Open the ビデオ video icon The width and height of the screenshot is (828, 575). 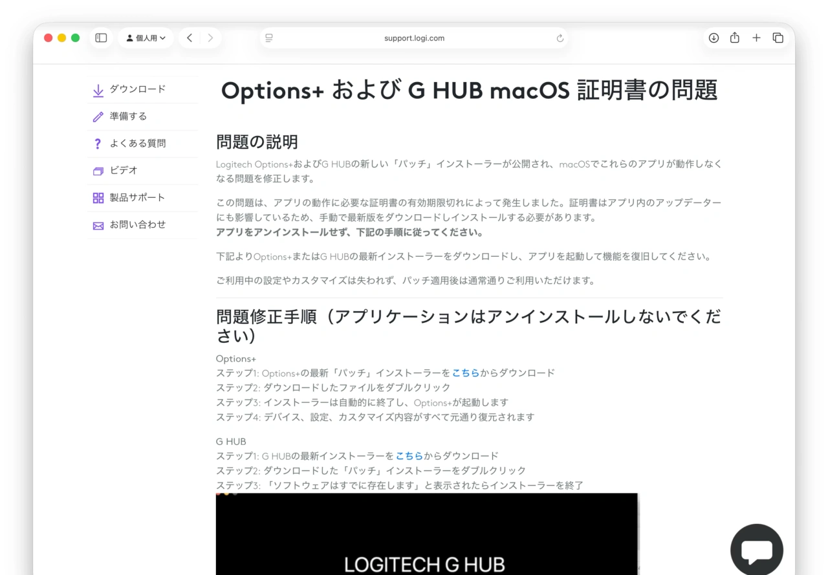click(x=98, y=170)
